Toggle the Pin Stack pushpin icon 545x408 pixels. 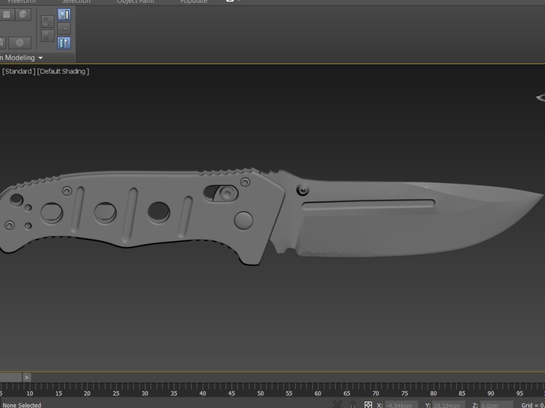coord(64,29)
